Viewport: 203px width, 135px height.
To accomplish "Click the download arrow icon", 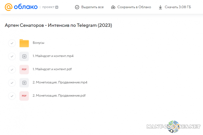I will 160,7.
